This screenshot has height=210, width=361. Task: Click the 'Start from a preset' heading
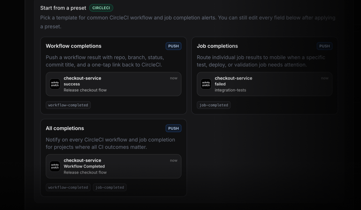click(63, 8)
